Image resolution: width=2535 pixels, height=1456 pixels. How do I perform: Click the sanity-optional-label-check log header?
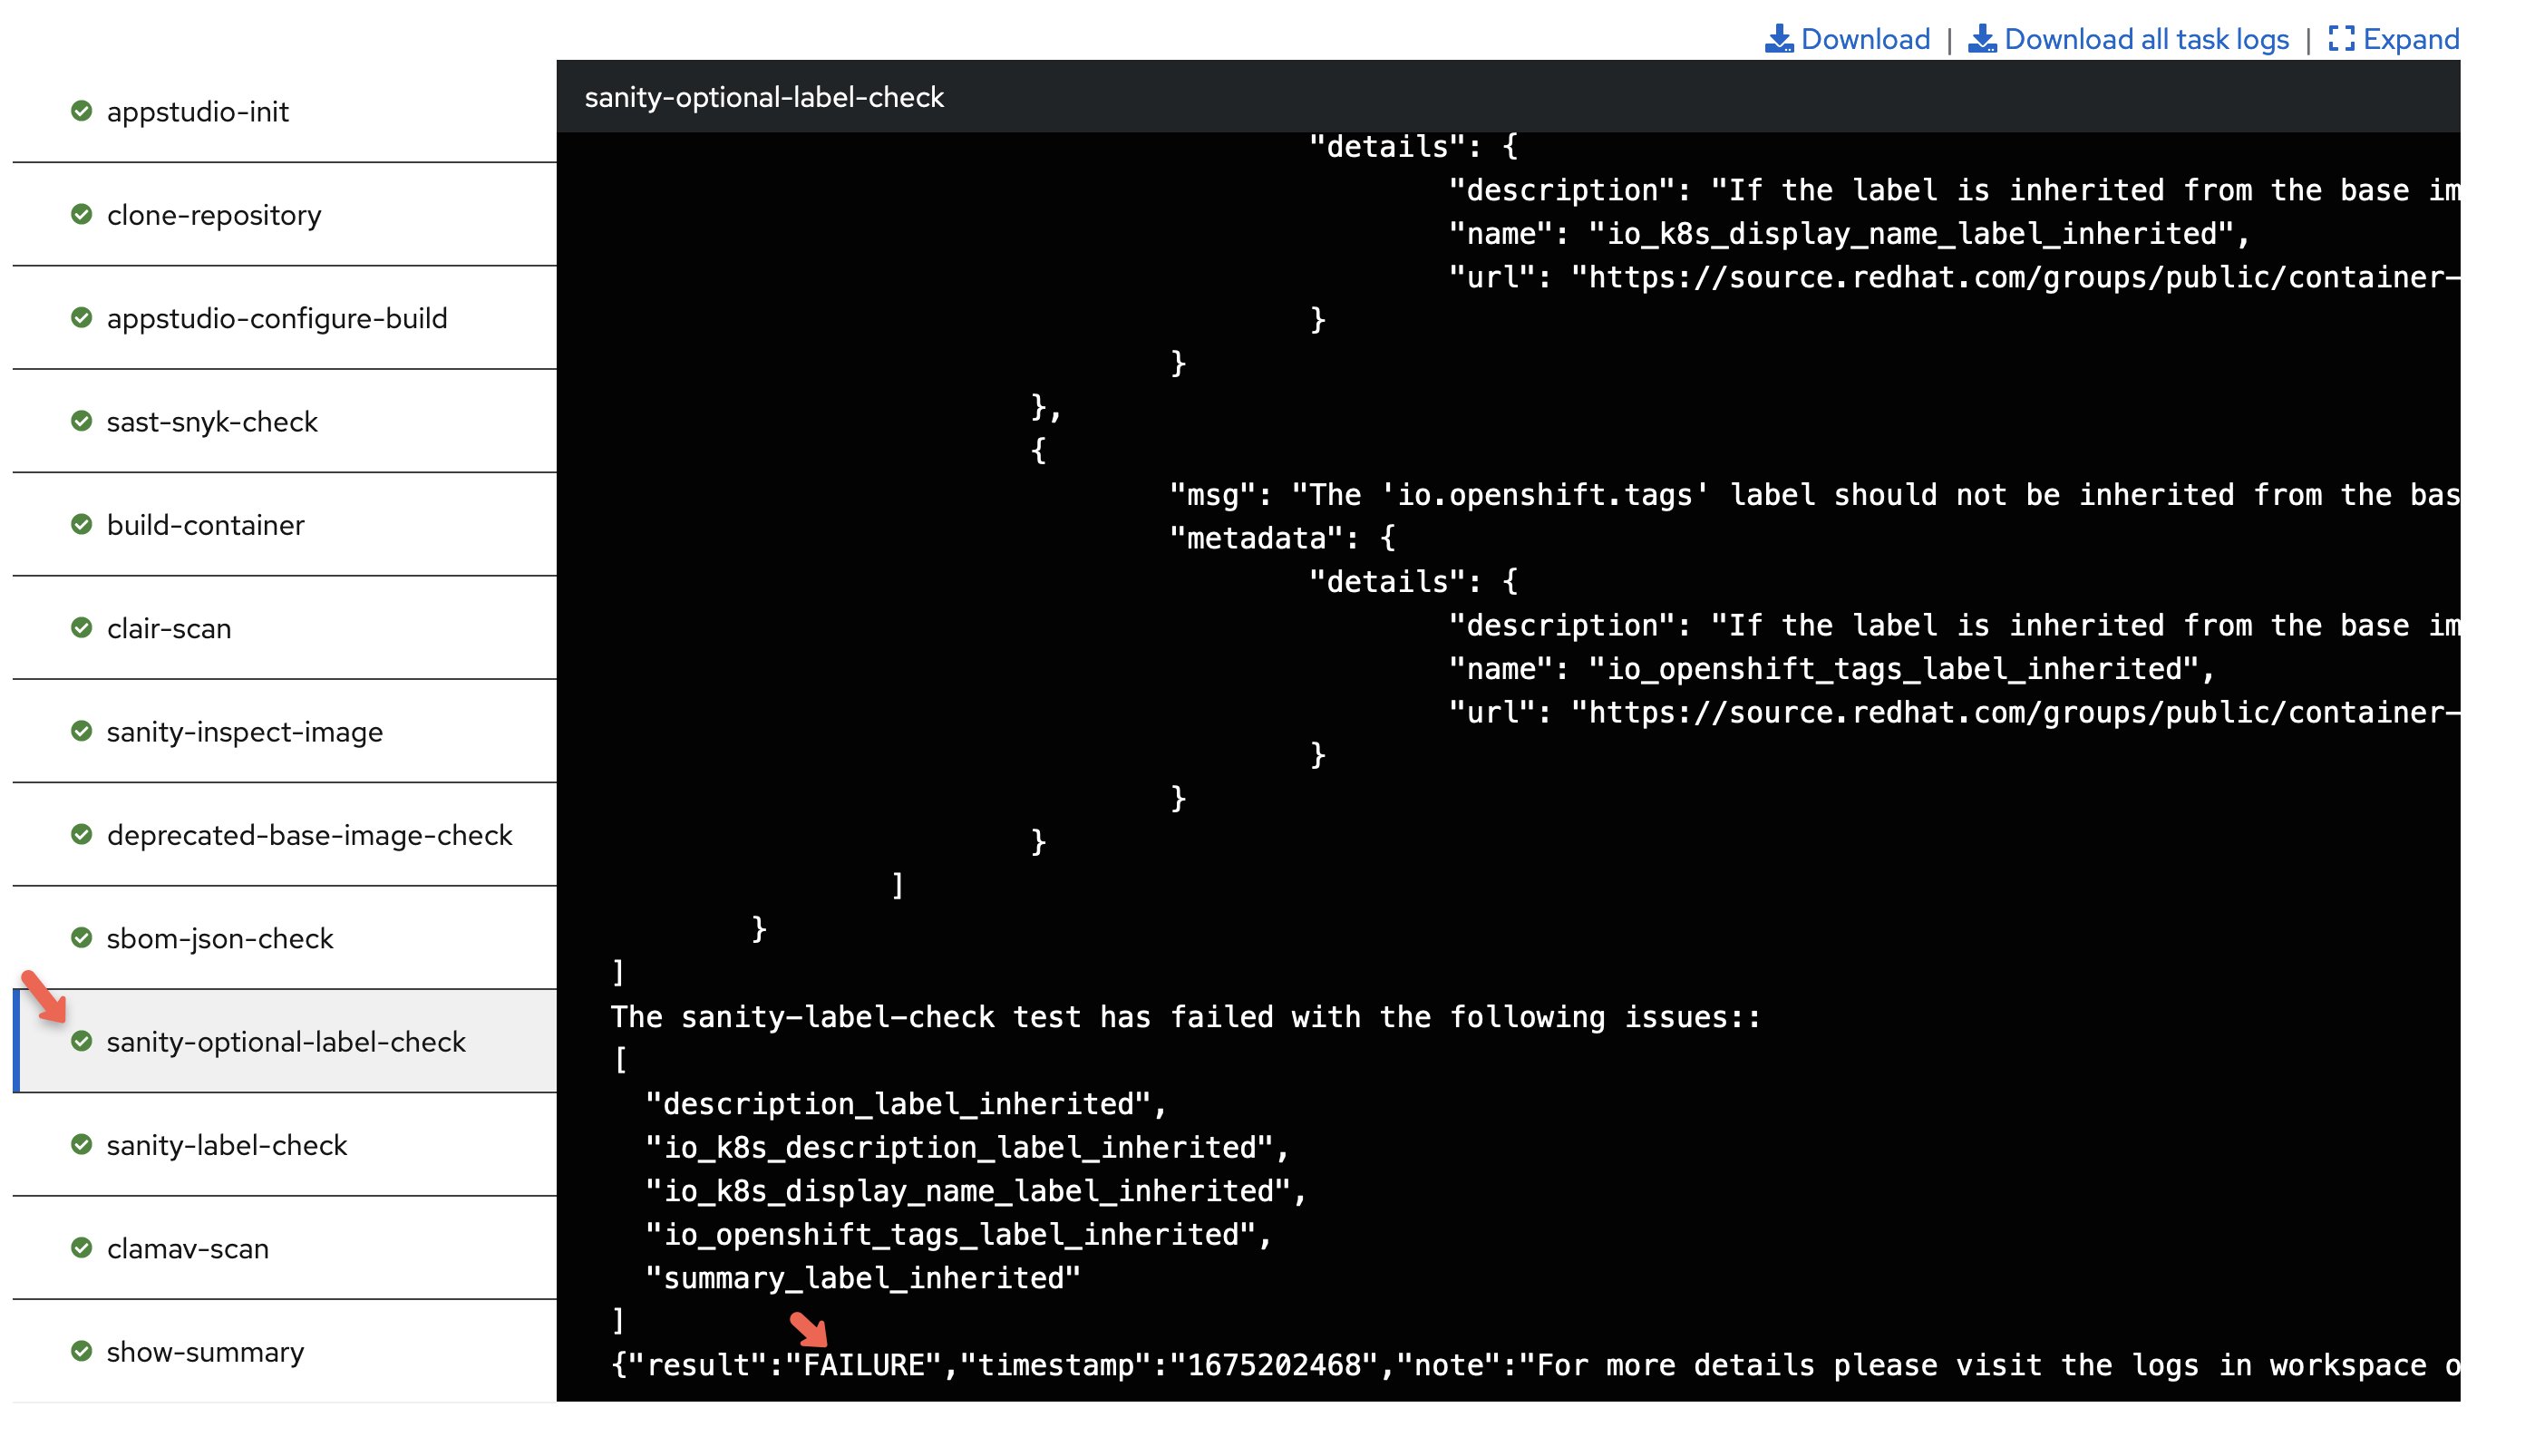764,97
